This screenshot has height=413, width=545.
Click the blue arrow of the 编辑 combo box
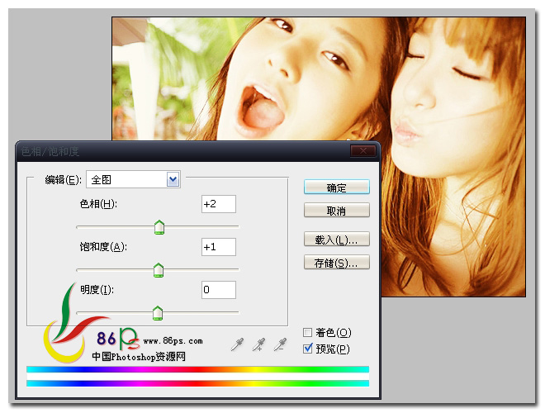click(173, 179)
